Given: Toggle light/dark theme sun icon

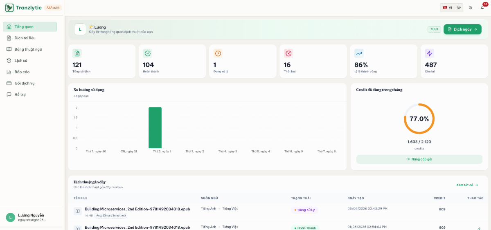Looking at the screenshot, I should [x=459, y=7].
